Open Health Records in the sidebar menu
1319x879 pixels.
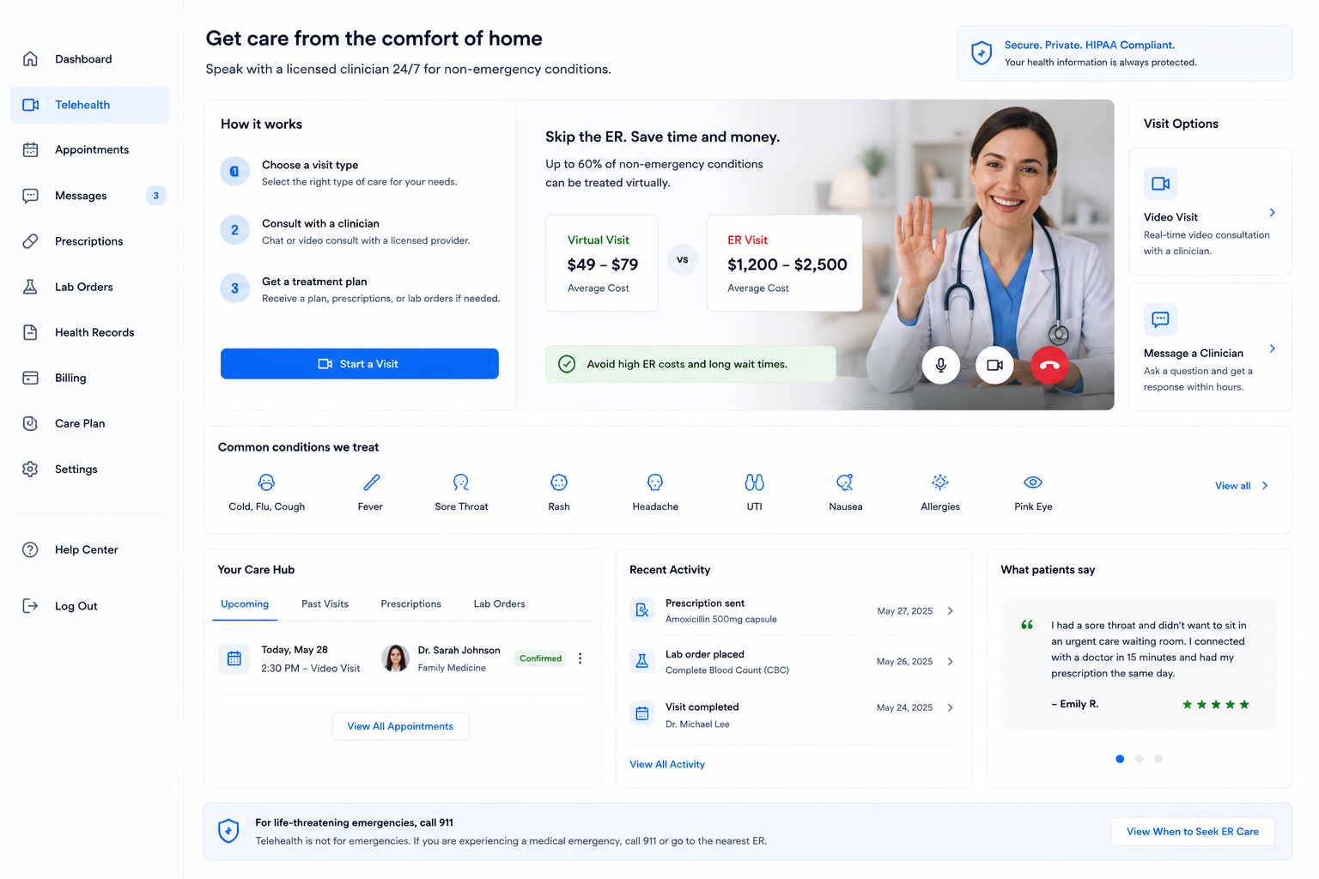(90, 332)
